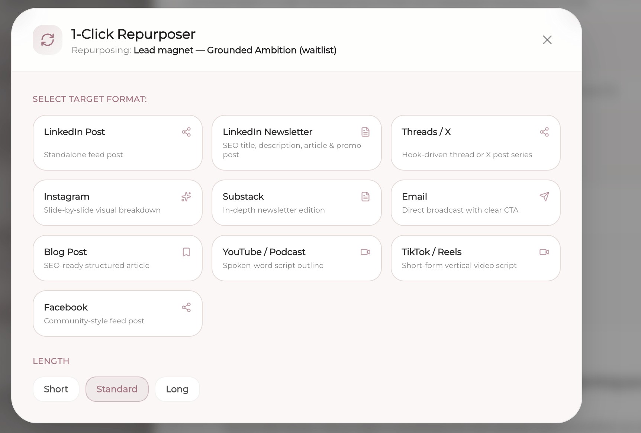Click "Direct broadcast with clear CTA" text
The width and height of the screenshot is (641, 433).
(460, 210)
